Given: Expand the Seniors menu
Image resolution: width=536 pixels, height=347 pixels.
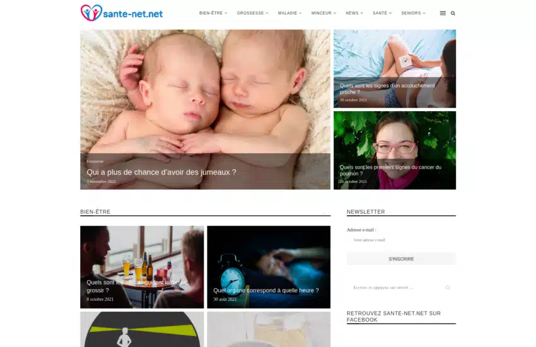Looking at the screenshot, I should [x=413, y=13].
